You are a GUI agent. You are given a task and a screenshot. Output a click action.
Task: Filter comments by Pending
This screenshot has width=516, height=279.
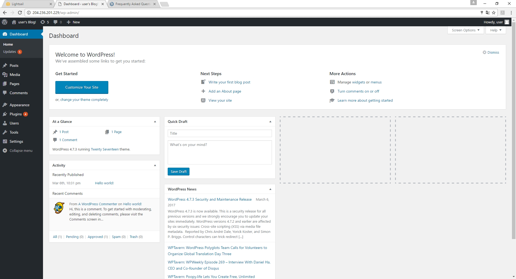pos(72,237)
